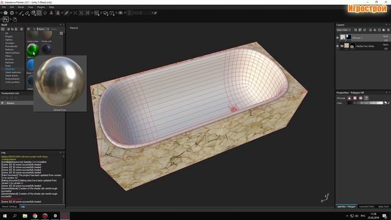The height and width of the screenshot is (220, 391).
Task: Open blend mode dropdown for Marble Fine White
Action: [x=386, y=45]
